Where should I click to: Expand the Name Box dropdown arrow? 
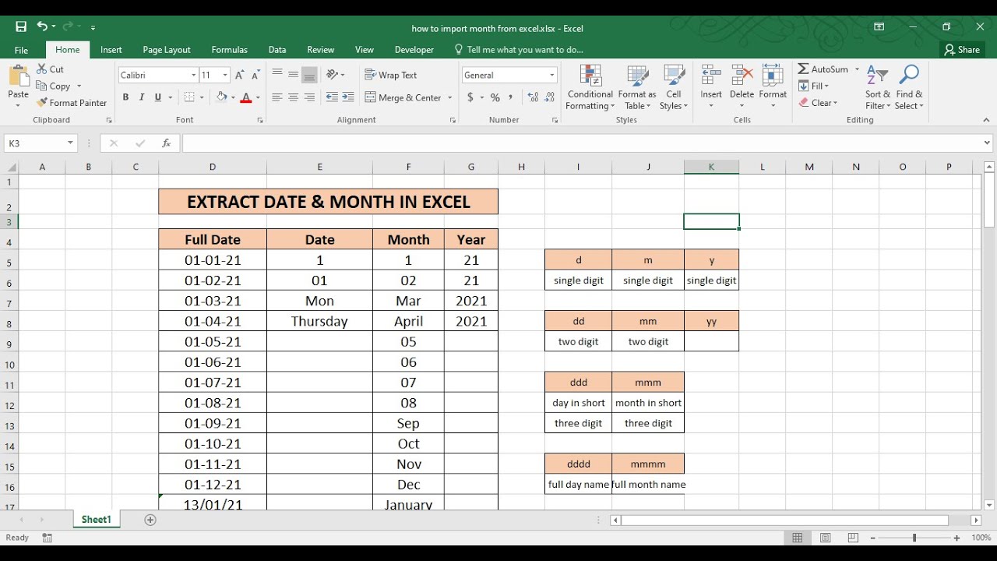70,143
